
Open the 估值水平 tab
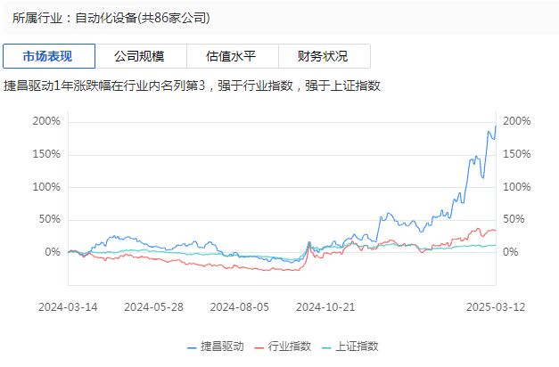233,56
